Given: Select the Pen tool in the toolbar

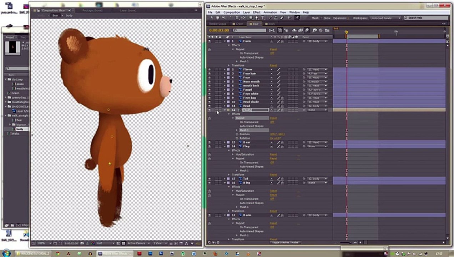Looking at the screenshot, I should click(257, 18).
